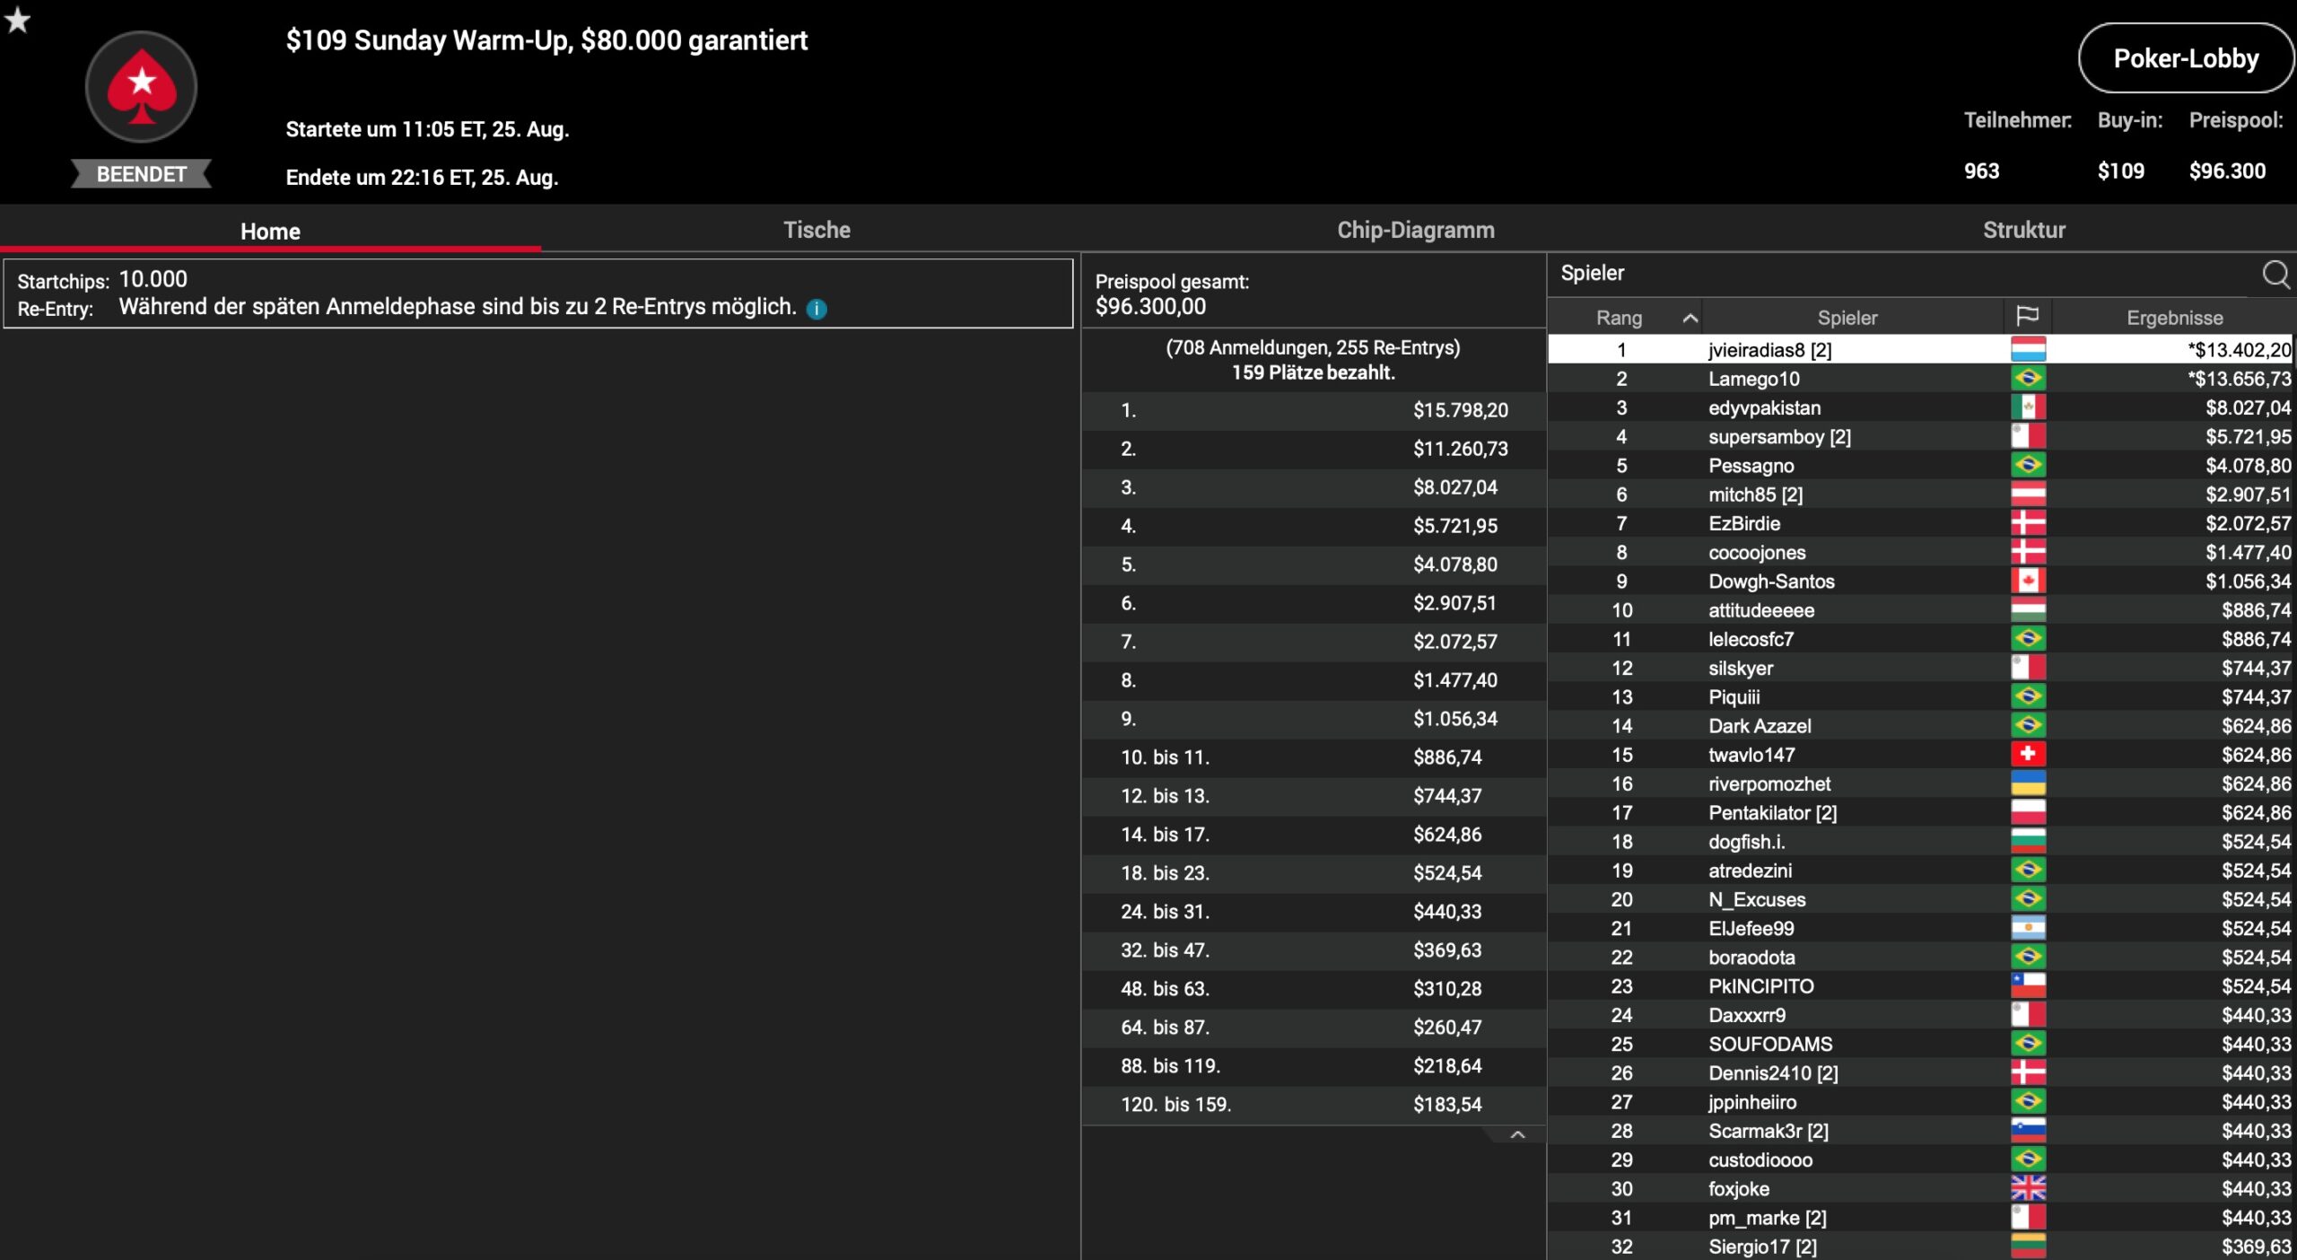Select player row Lamego10
Viewport: 2297px width, 1260px height.
(x=1753, y=379)
